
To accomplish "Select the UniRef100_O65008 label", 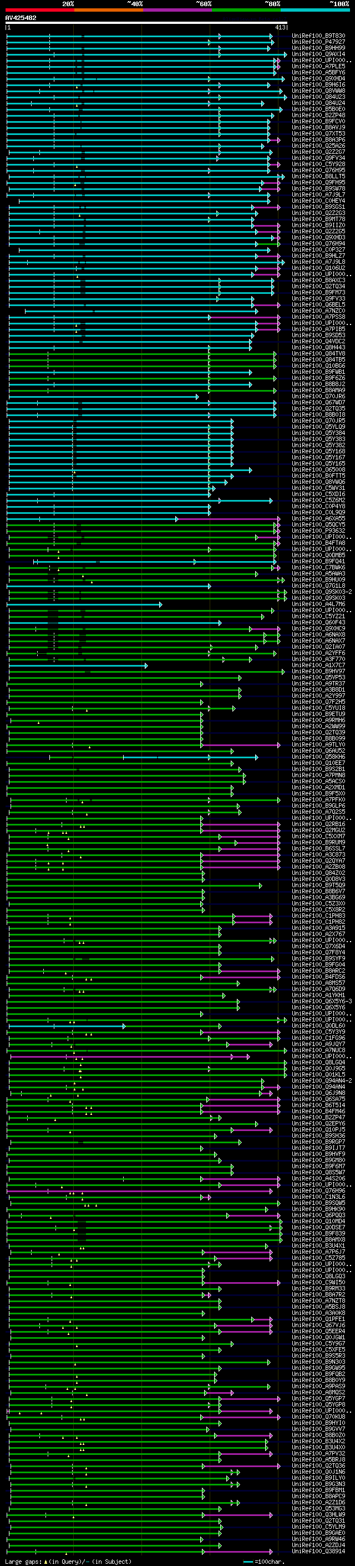I will click(318, 470).
